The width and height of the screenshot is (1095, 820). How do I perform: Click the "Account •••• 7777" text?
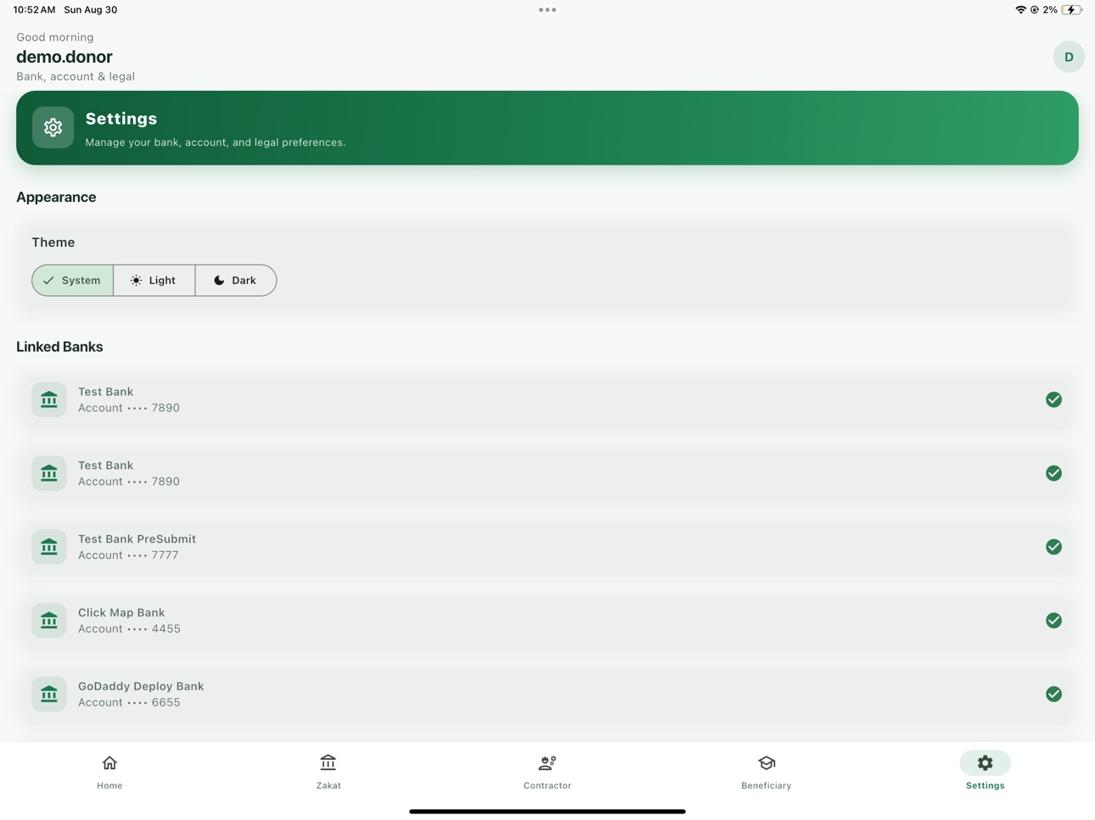[x=128, y=555]
